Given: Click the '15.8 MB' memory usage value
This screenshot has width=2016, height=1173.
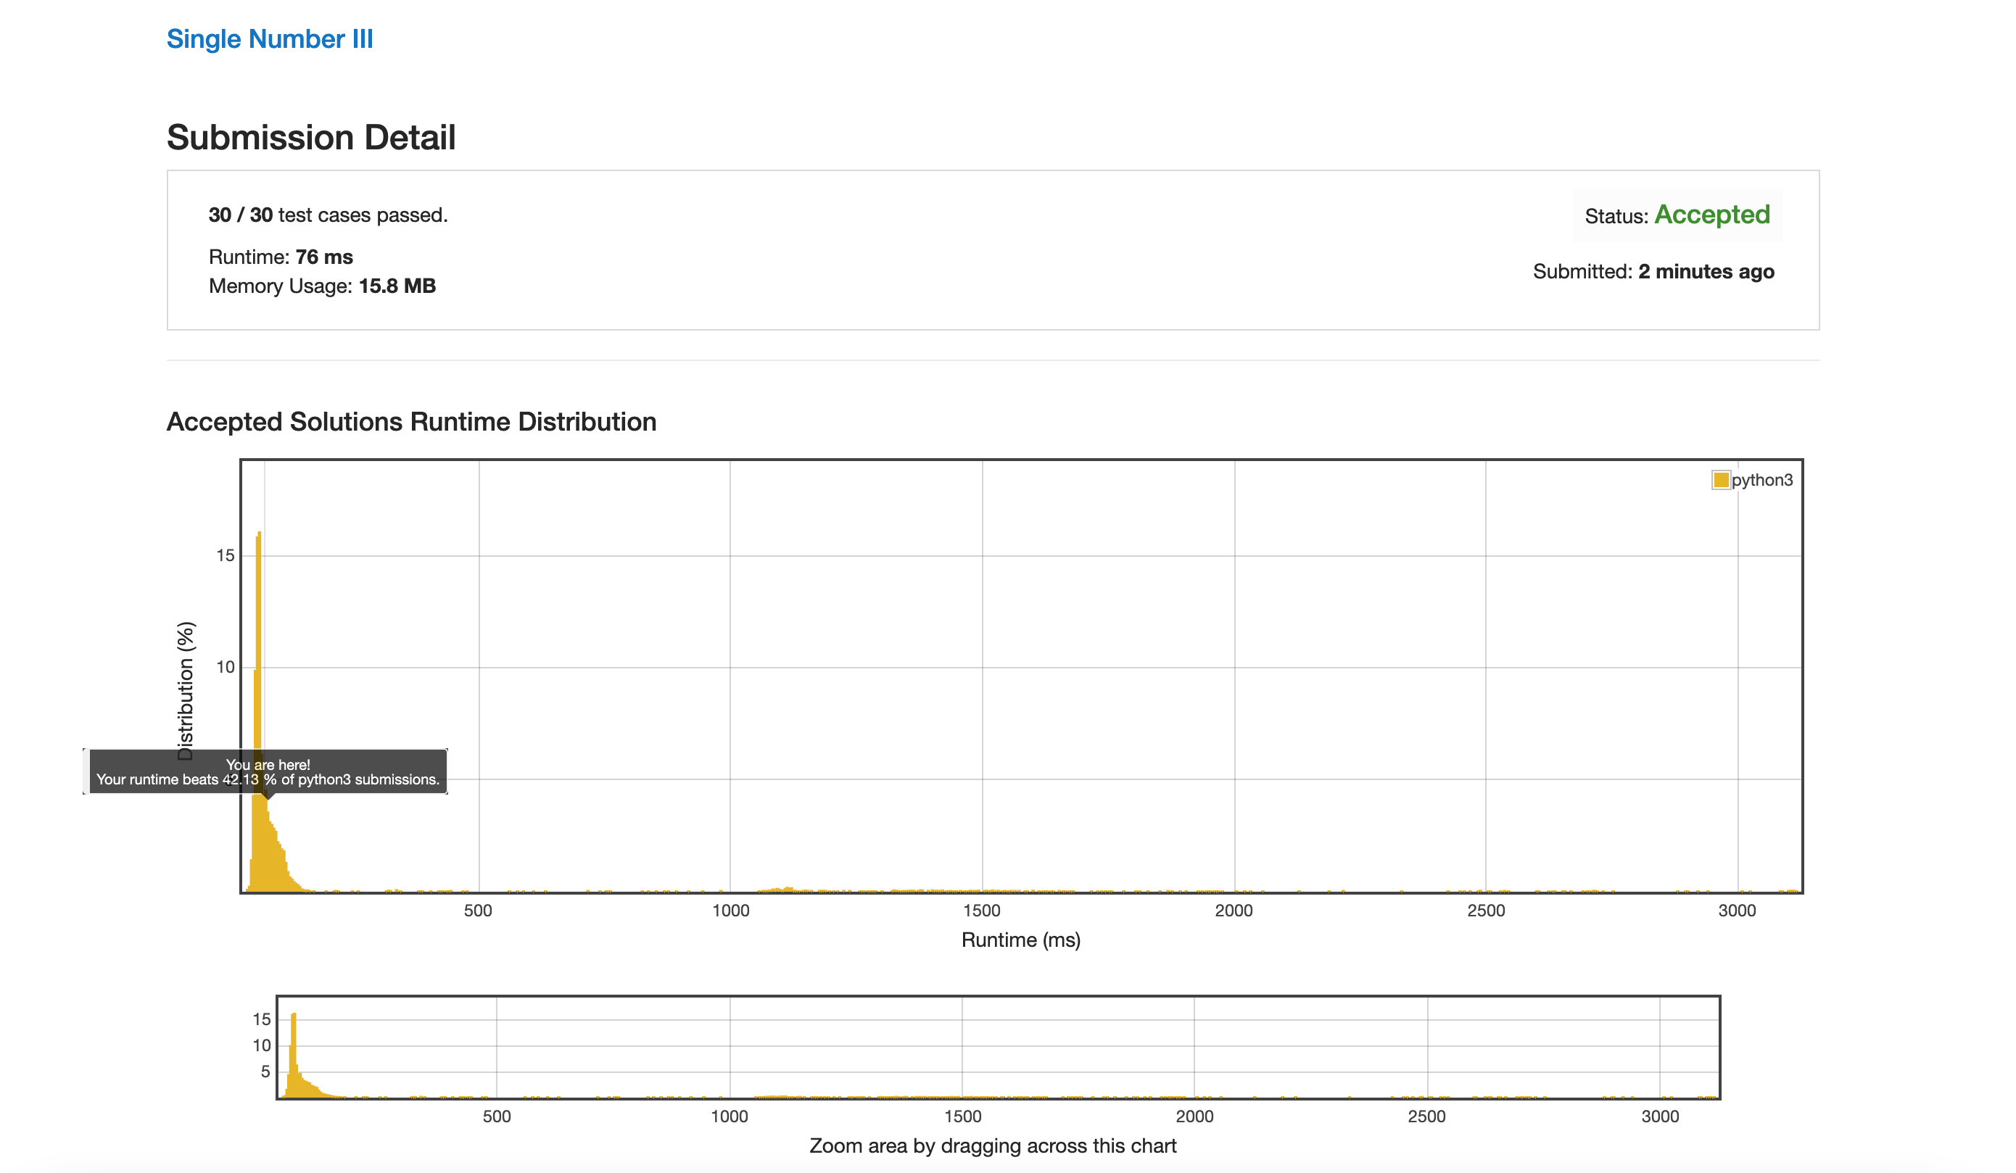Looking at the screenshot, I should [397, 286].
